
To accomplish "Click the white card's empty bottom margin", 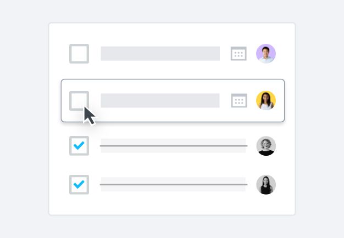I will 172,206.
